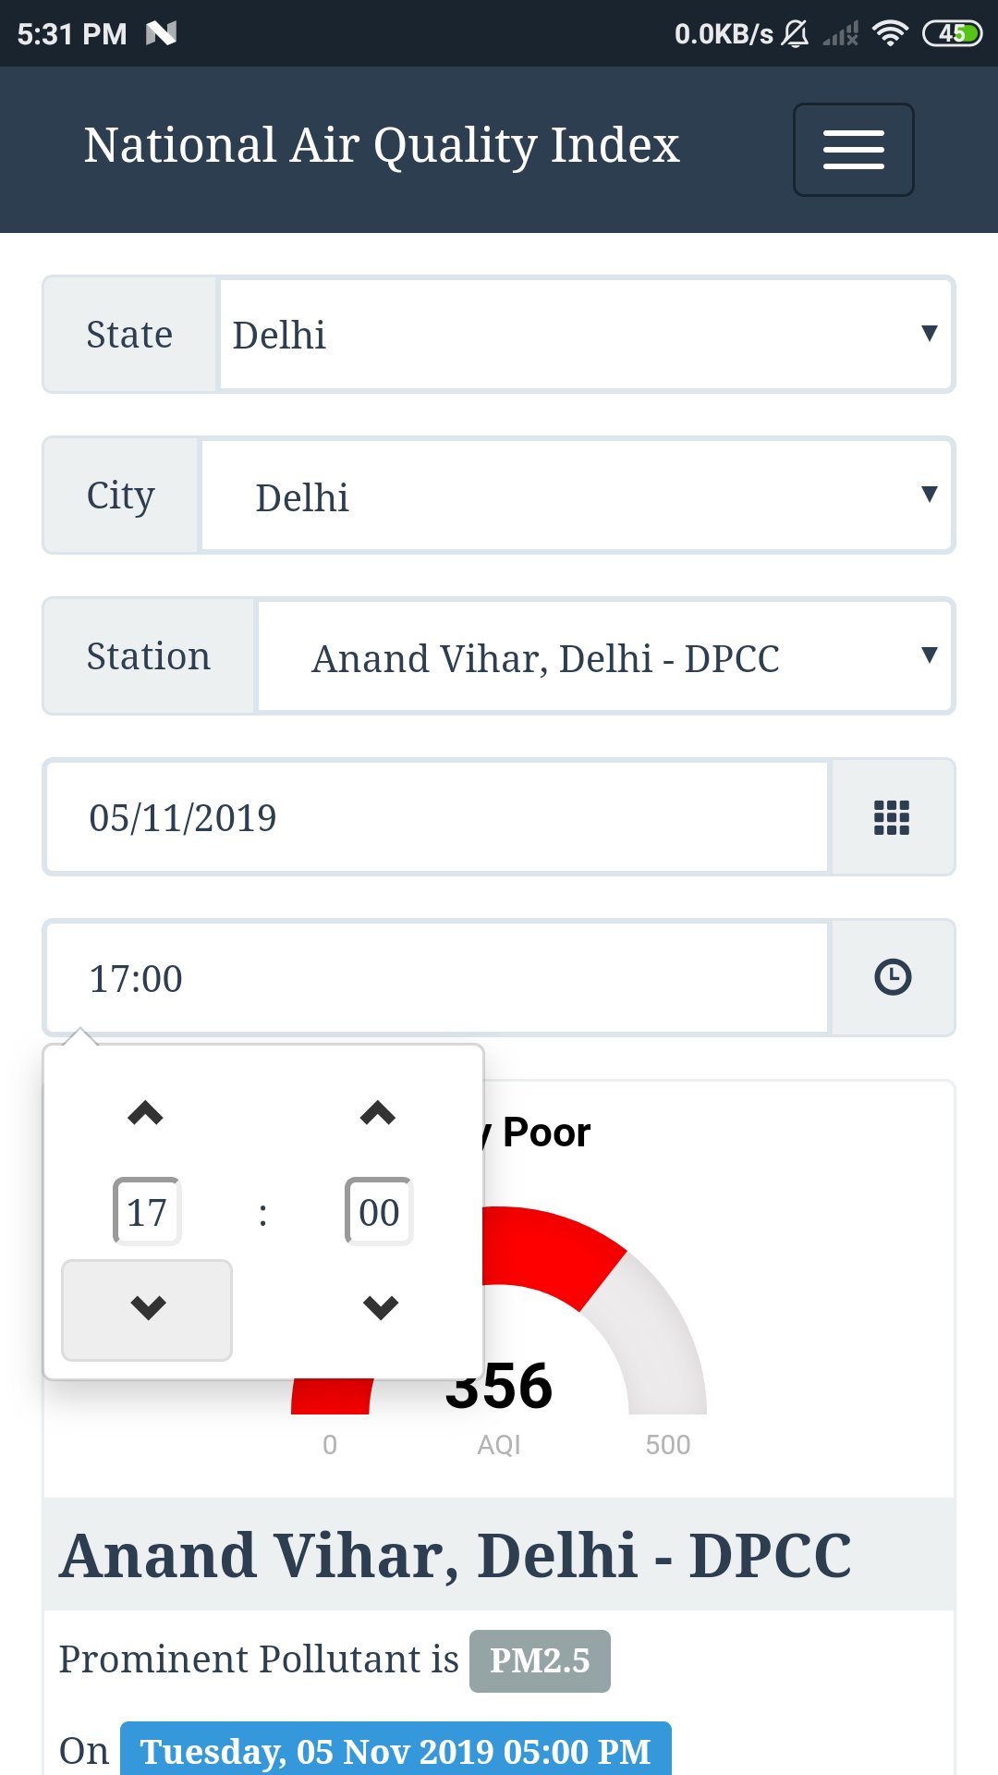Open the calendar date picker icon
998x1775 pixels.
[892, 817]
